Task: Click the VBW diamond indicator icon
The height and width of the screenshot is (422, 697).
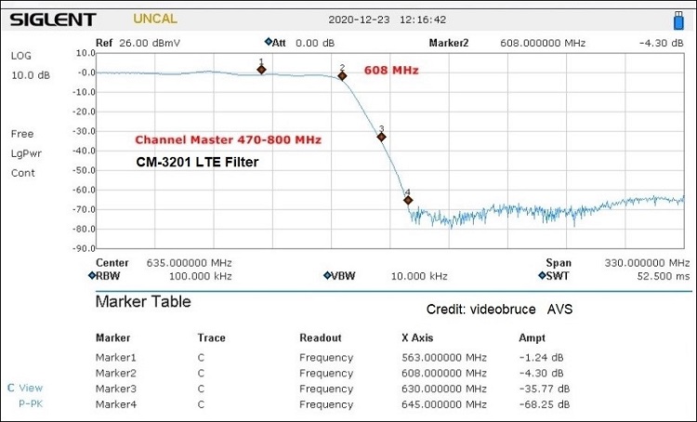Action: pyautogui.click(x=326, y=276)
